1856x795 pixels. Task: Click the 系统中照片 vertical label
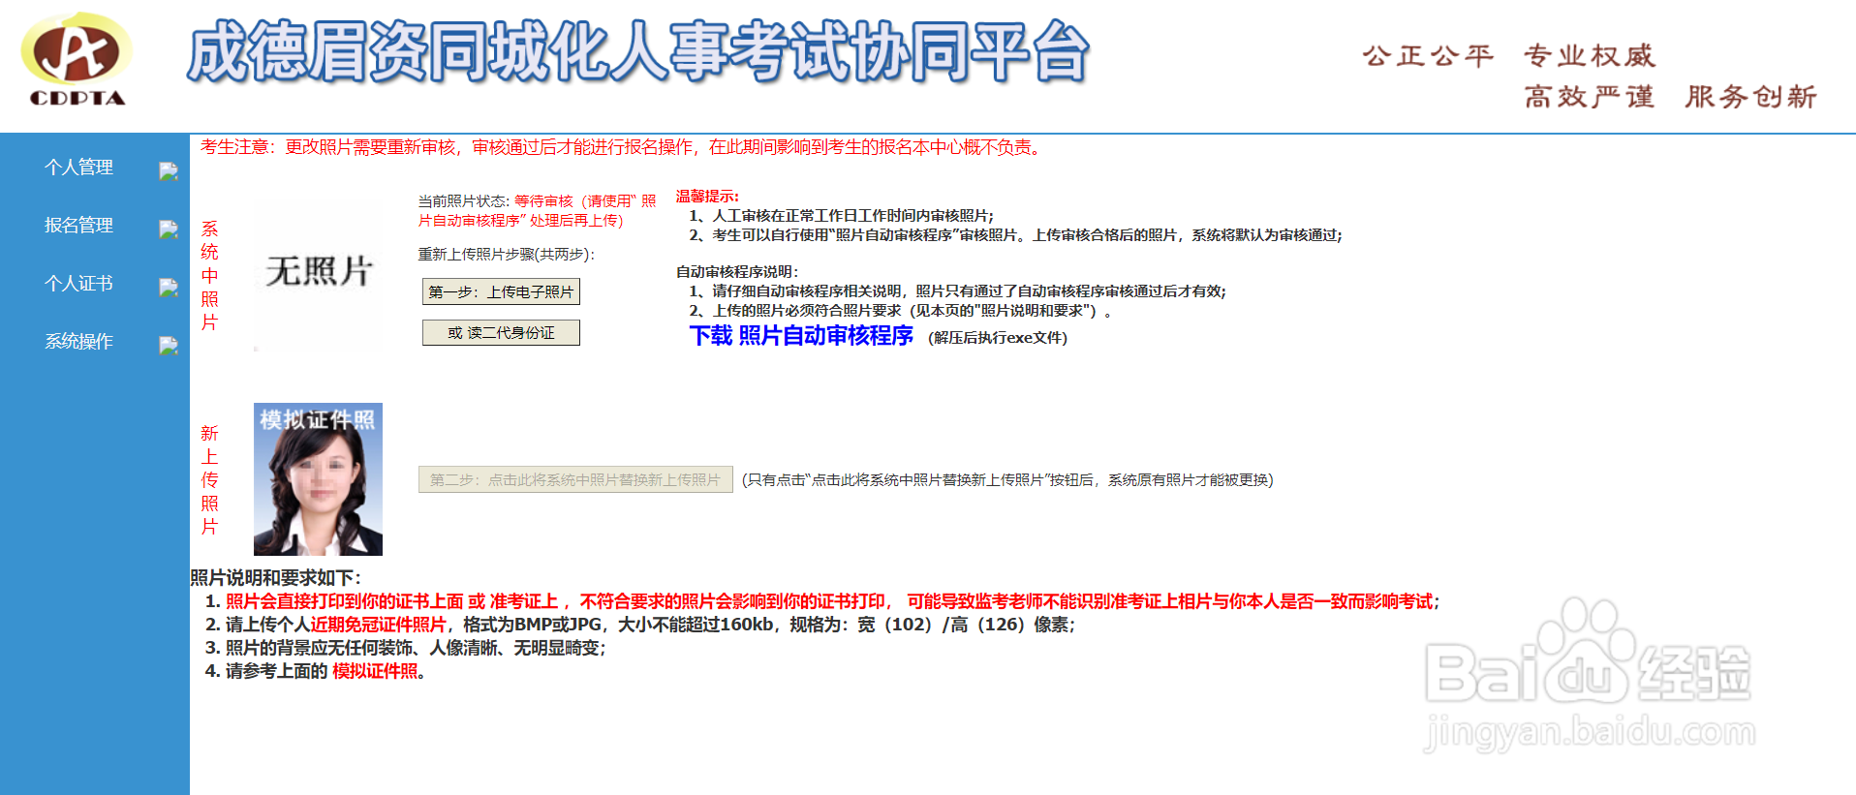209,276
